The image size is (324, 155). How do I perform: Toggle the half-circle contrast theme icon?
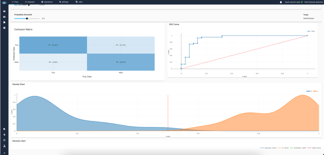pyautogui.click(x=4, y=134)
